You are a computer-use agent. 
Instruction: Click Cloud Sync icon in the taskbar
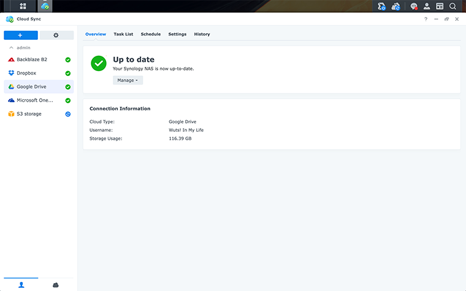pyautogui.click(x=45, y=6)
